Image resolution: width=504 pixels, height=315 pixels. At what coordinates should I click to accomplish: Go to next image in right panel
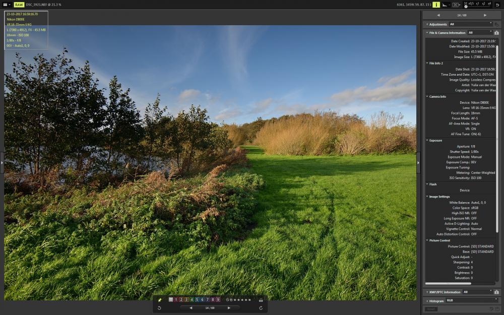click(x=485, y=15)
